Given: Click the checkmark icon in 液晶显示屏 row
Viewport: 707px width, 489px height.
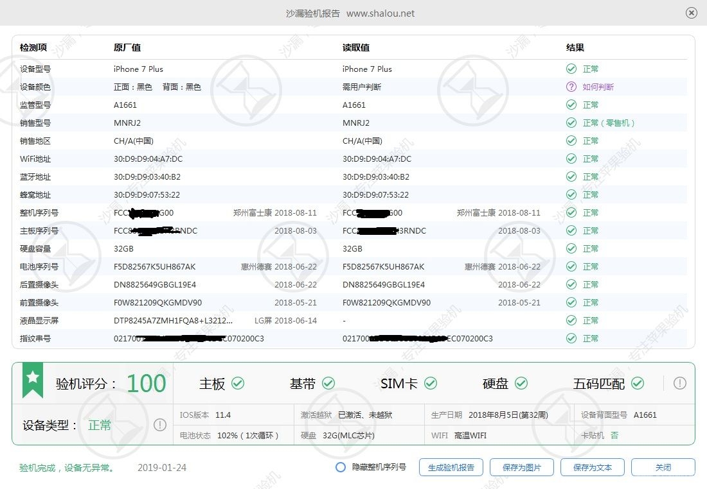Looking at the screenshot, I should point(571,320).
